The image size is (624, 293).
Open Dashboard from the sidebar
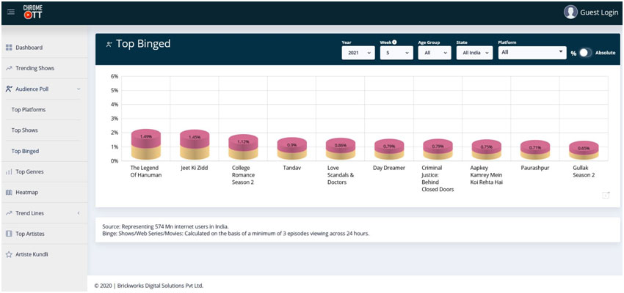coord(29,48)
